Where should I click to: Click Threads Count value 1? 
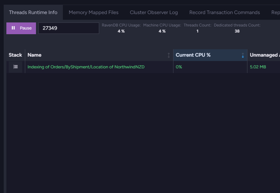point(197,31)
